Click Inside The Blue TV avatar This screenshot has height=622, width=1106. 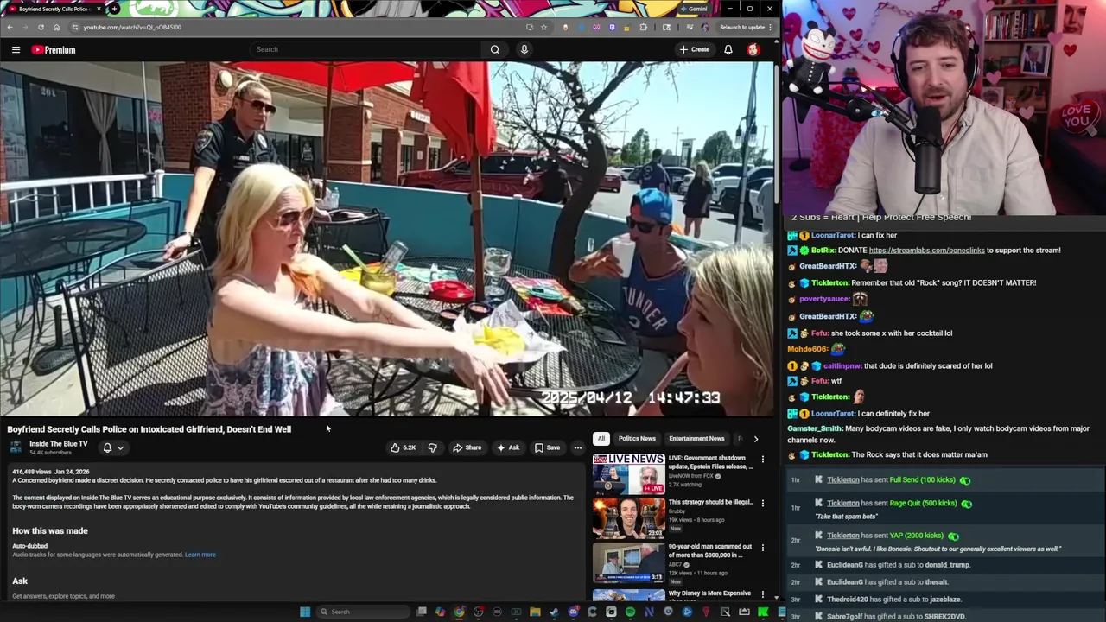(16, 447)
